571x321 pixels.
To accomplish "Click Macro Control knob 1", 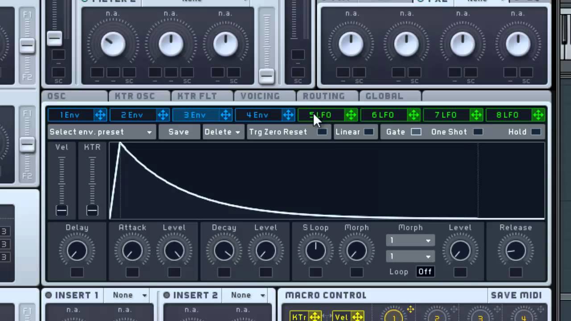I will (393, 317).
